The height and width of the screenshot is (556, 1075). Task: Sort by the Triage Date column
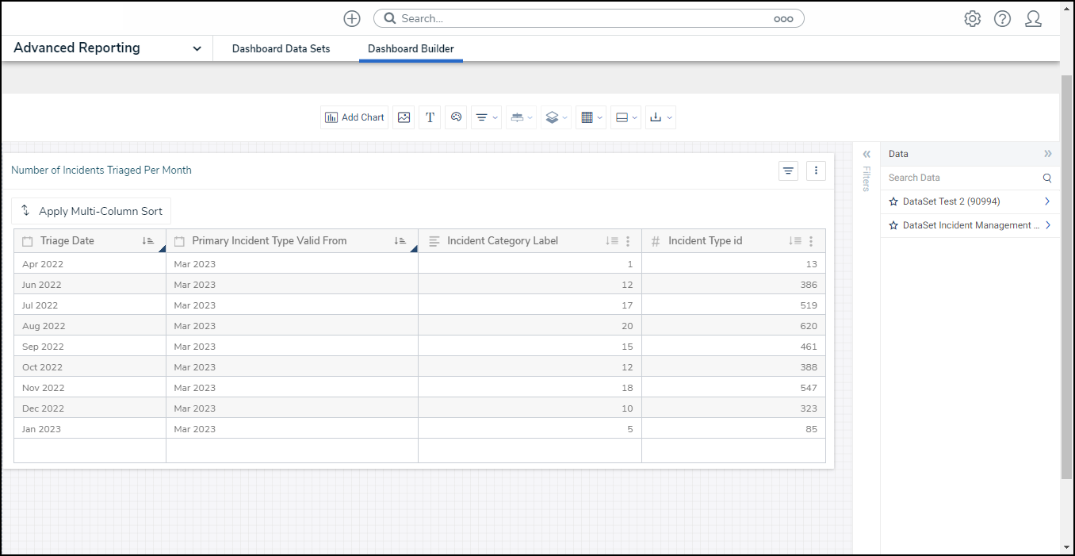(147, 241)
